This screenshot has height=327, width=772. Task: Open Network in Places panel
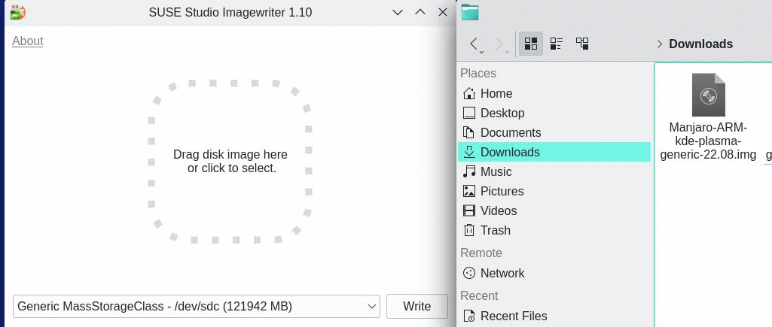pos(554,273)
